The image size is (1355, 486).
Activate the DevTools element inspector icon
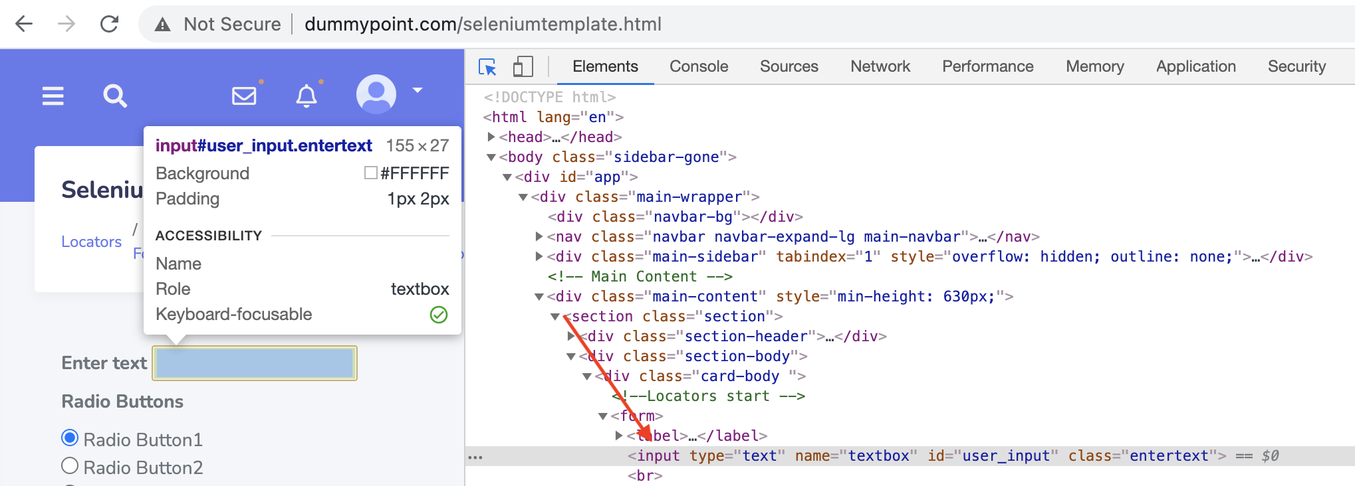point(487,67)
